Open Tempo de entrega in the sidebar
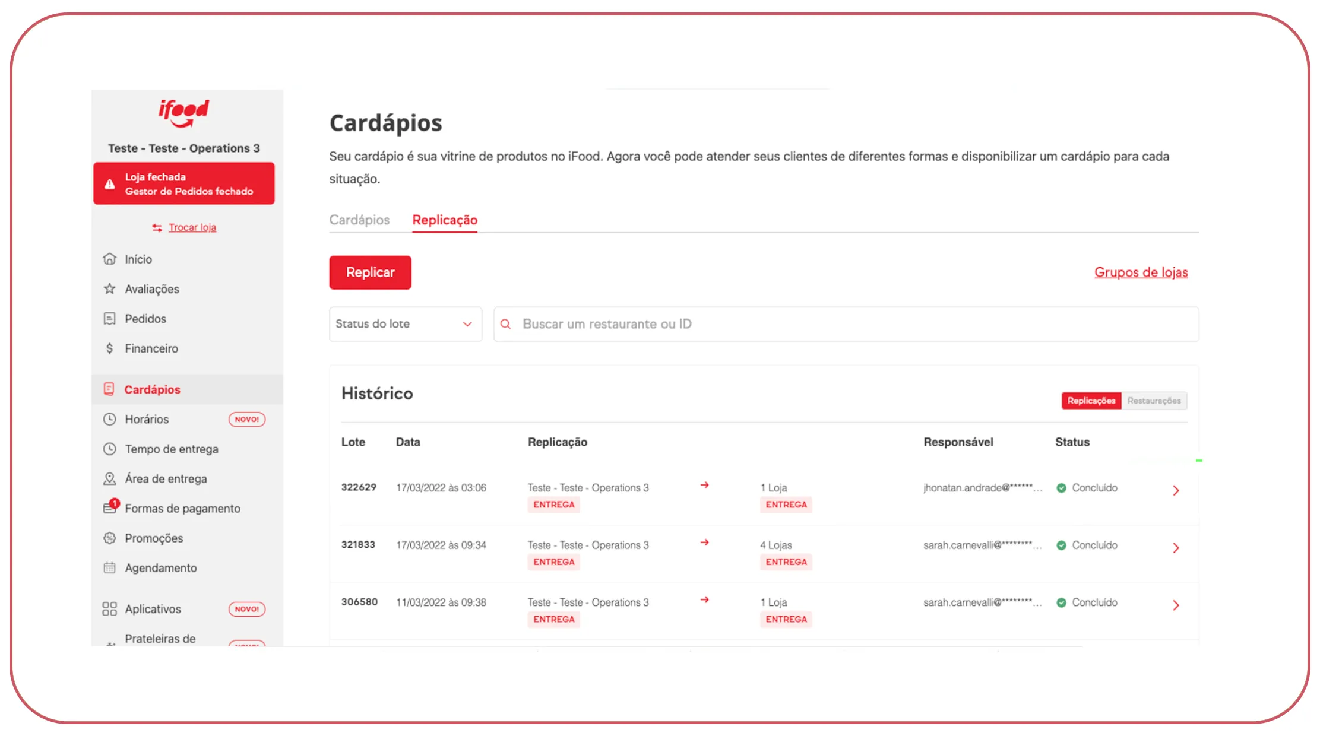 [172, 449]
